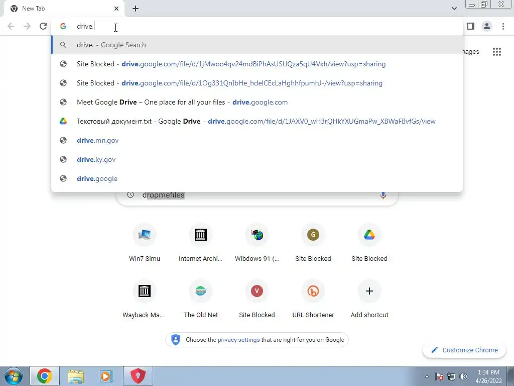514x386 pixels.
Task: Open the Win7 Simu shortcut
Action: (145, 244)
